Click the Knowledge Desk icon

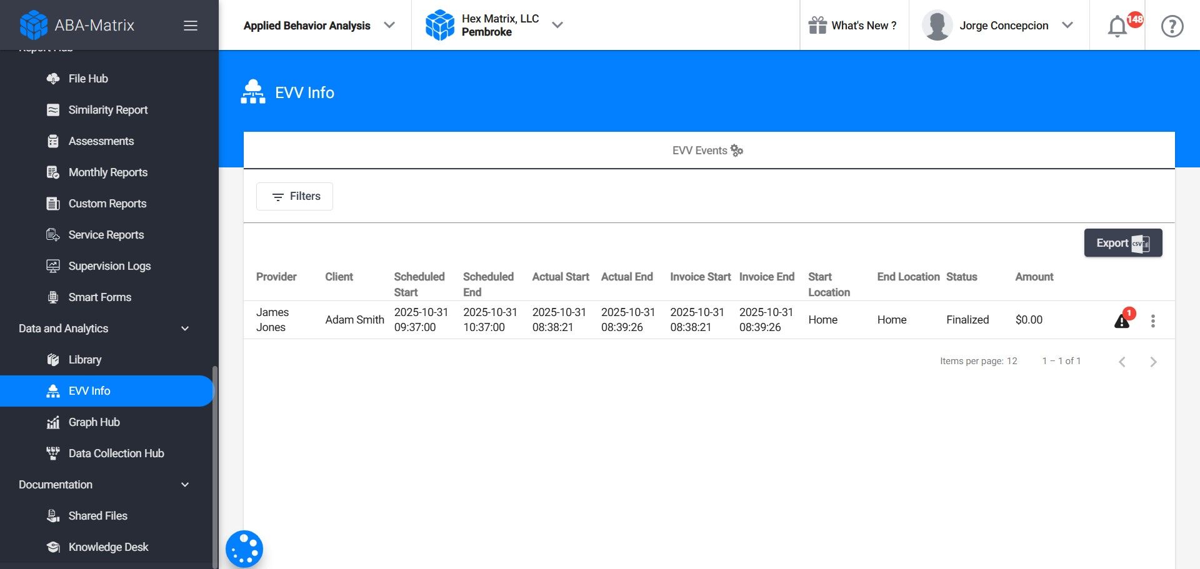pos(53,547)
